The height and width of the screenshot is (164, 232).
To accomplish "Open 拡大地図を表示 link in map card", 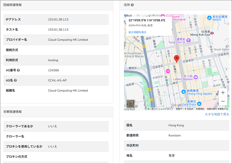I will [137, 32].
